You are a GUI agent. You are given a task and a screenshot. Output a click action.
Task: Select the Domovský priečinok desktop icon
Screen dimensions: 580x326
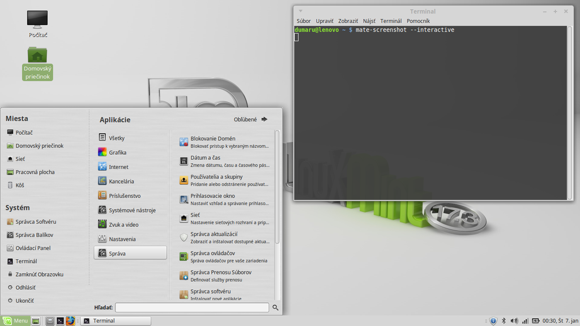pos(37,63)
